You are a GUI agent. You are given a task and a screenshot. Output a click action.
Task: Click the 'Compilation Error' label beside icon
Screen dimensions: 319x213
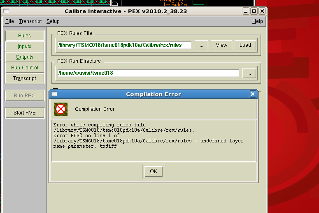coord(95,109)
